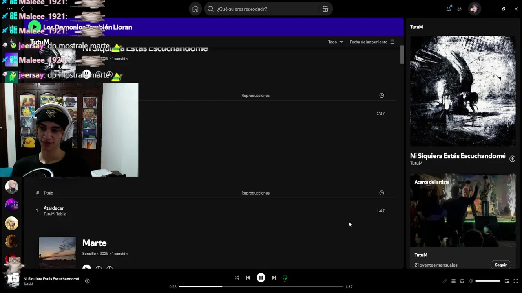Seek within the song progress bar
522x293 pixels.
(x=261, y=286)
